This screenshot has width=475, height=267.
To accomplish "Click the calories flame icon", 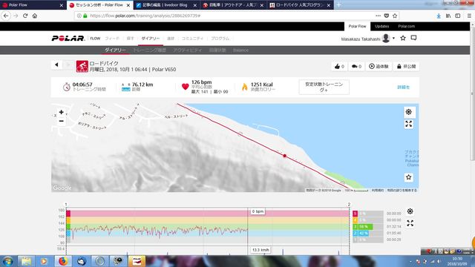I will click(244, 87).
